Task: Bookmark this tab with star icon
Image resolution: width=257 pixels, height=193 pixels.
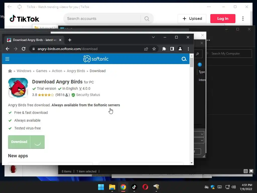Action: [x=154, y=49]
